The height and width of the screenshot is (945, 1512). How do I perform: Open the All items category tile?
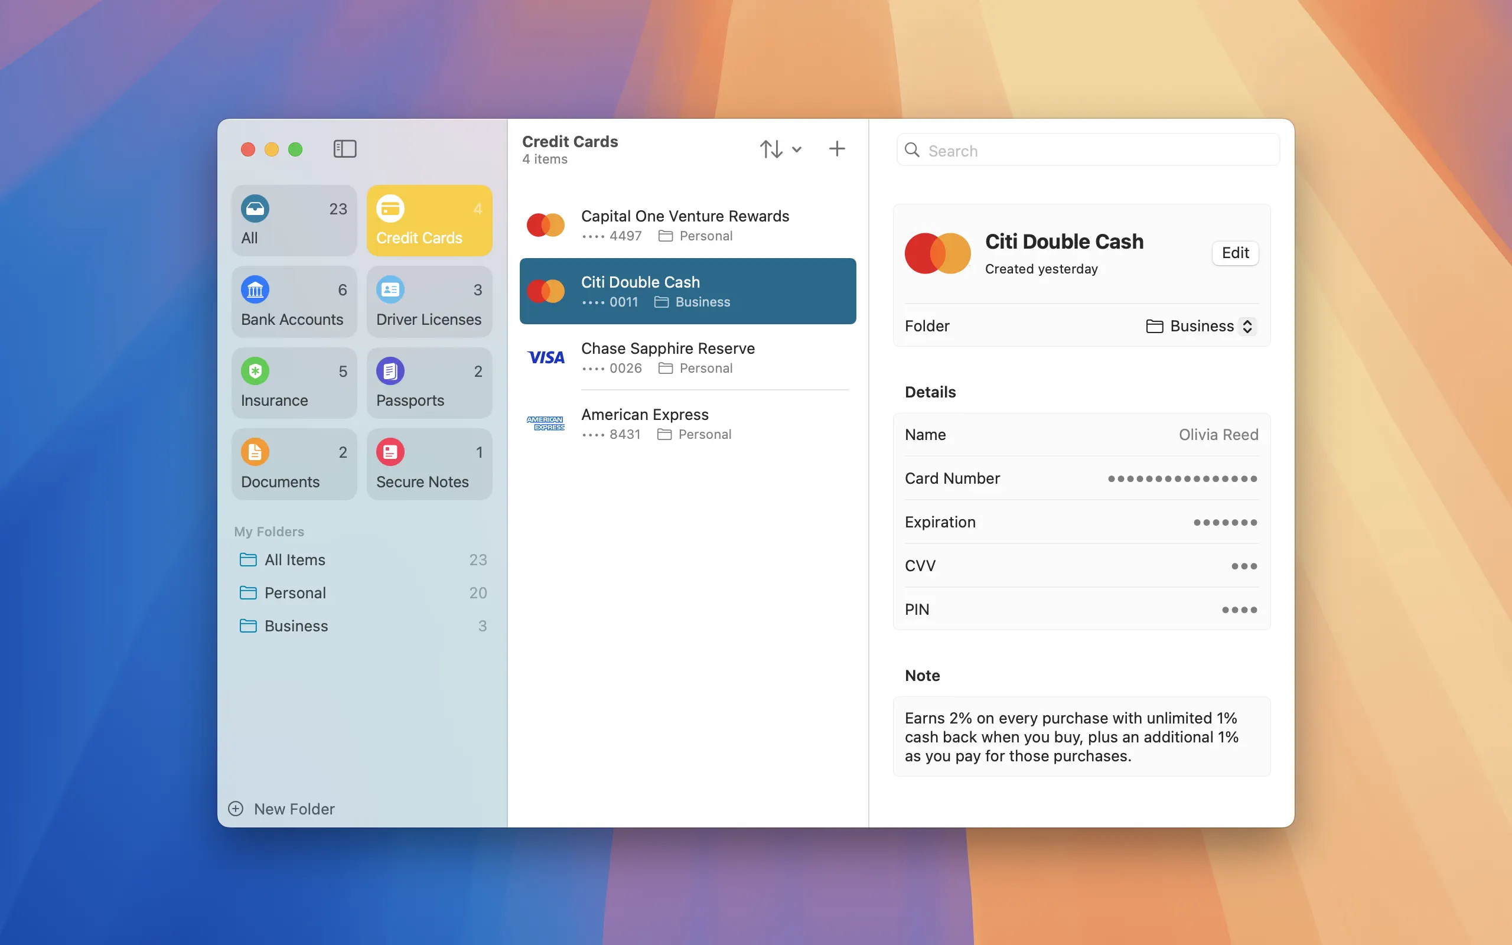click(x=294, y=221)
